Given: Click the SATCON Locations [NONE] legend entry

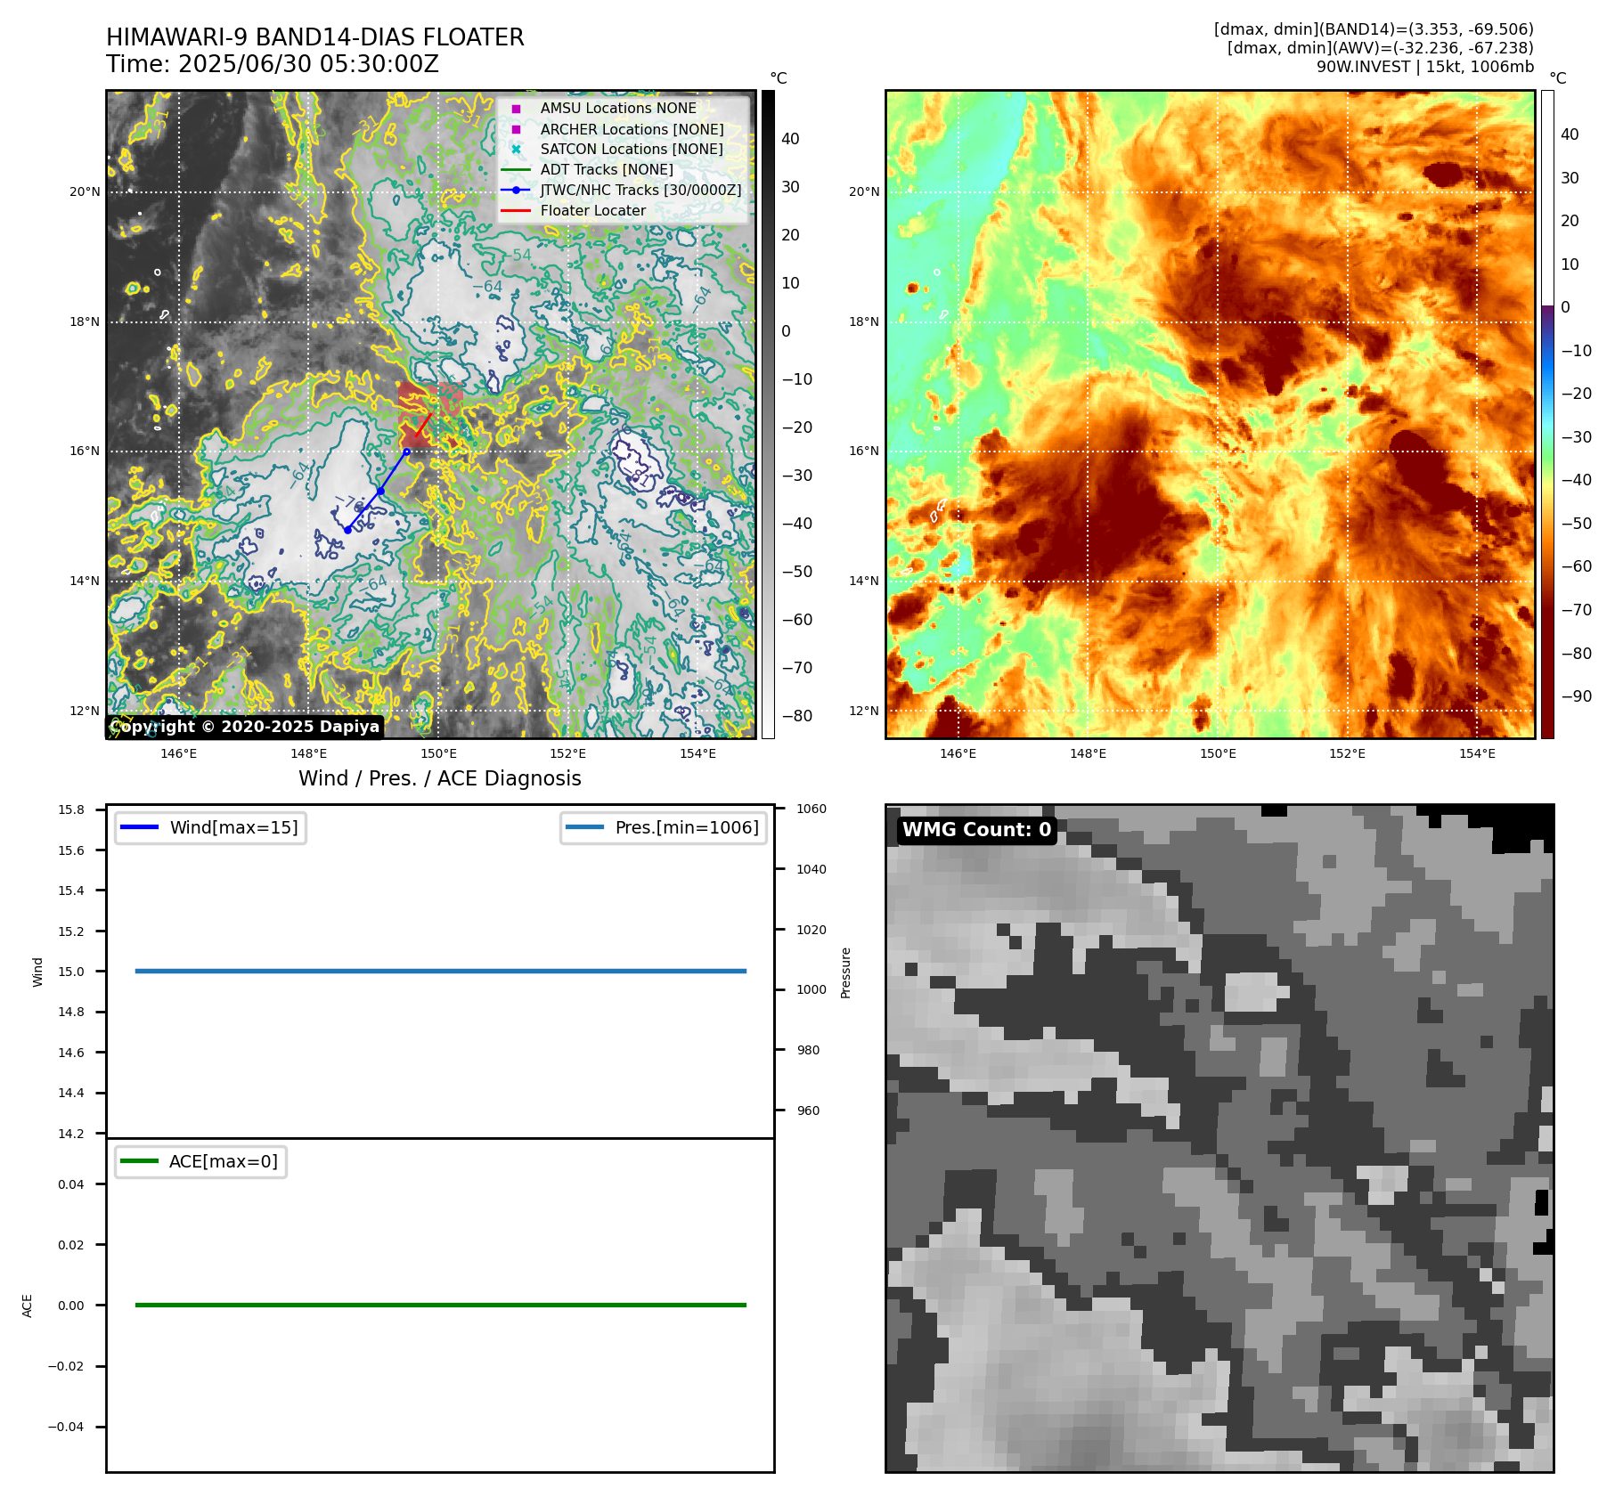Looking at the screenshot, I should pyautogui.click(x=632, y=149).
